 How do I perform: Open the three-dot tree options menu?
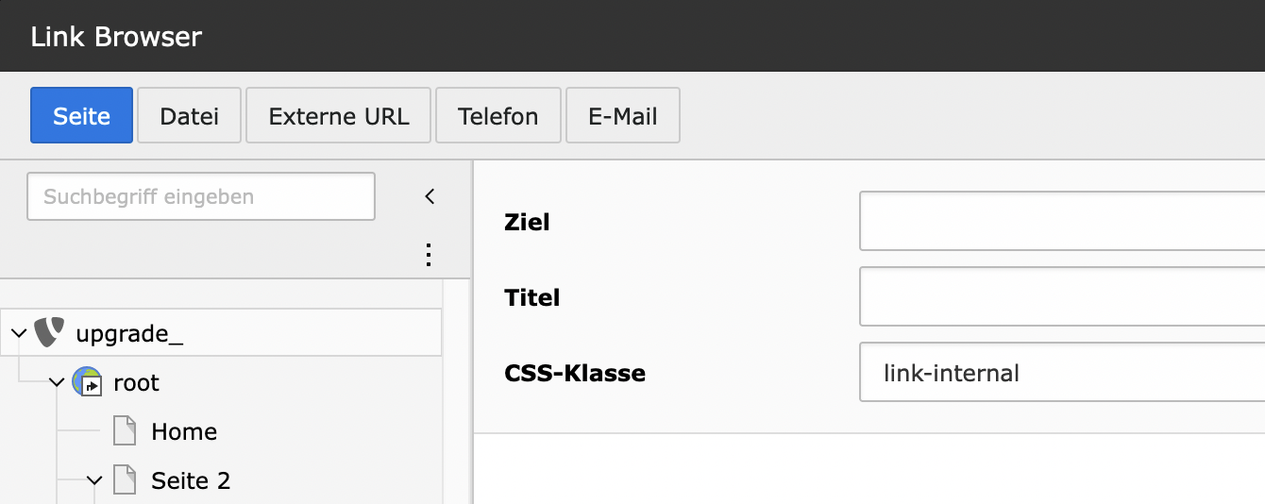coord(429,255)
